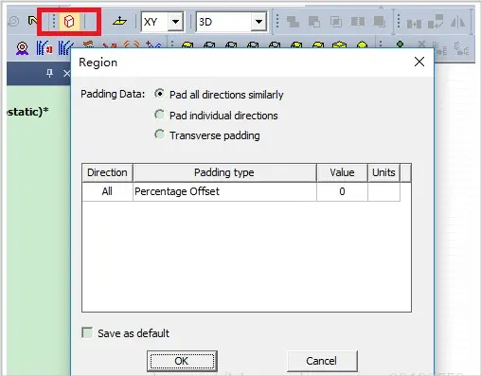Click the Split objects toolbar icon
481x376 pixels.
[x=358, y=22]
